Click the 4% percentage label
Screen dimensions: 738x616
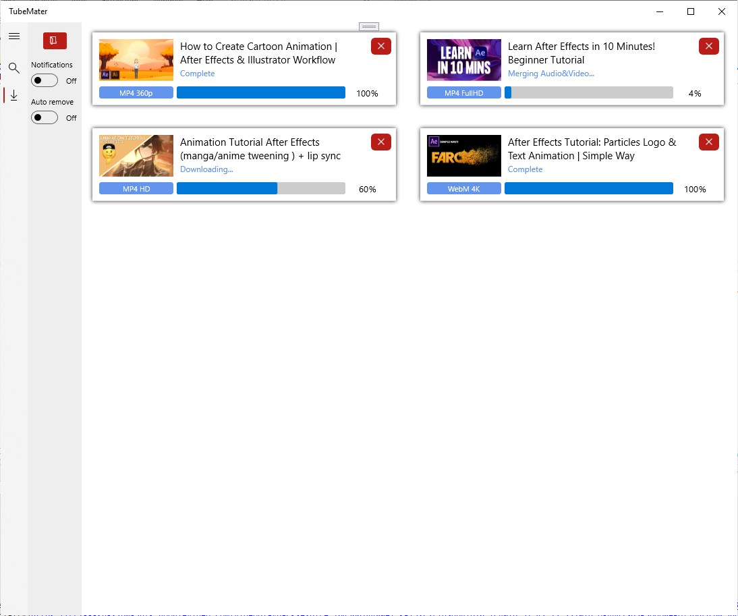pyautogui.click(x=695, y=93)
